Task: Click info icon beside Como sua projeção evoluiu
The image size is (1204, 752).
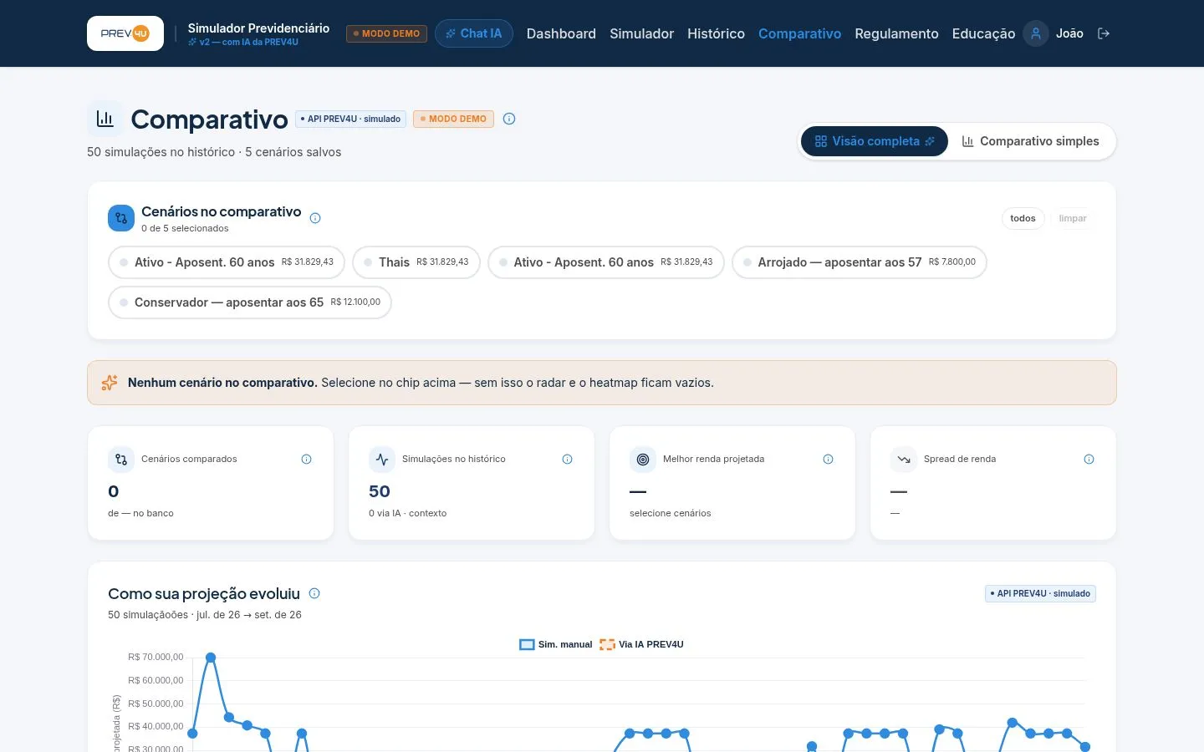Action: (x=314, y=593)
